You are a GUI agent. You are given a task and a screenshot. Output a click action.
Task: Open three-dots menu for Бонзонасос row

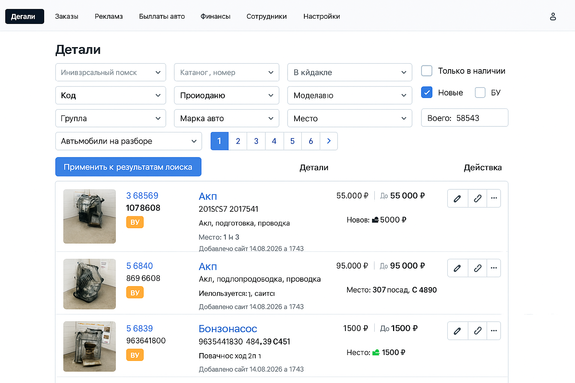pyautogui.click(x=494, y=331)
